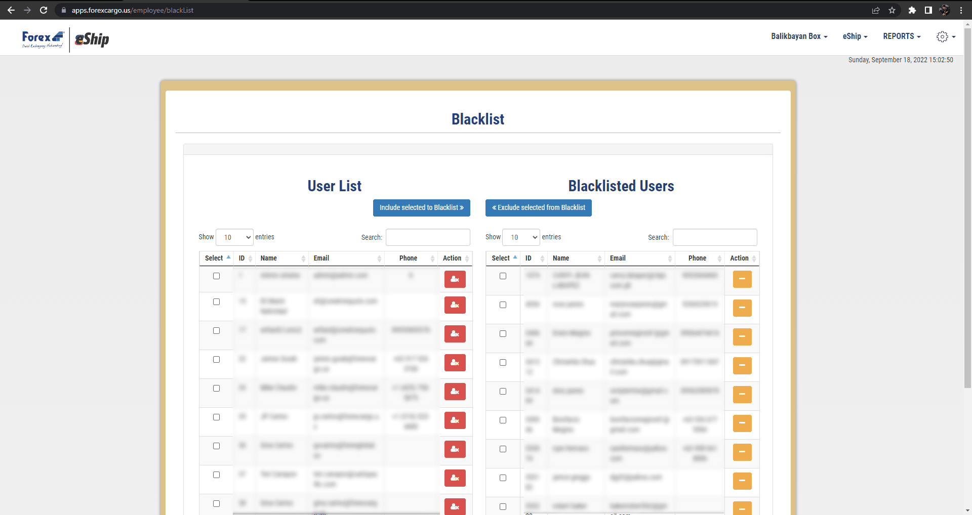Click orange remove button in fifth Blacklisted Users row
The image size is (972, 515).
[x=742, y=395]
